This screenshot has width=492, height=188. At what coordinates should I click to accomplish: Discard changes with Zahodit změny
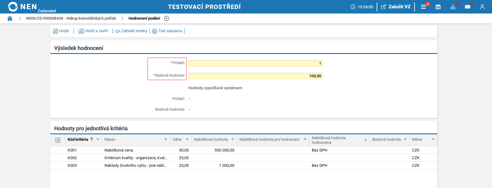click(x=131, y=31)
